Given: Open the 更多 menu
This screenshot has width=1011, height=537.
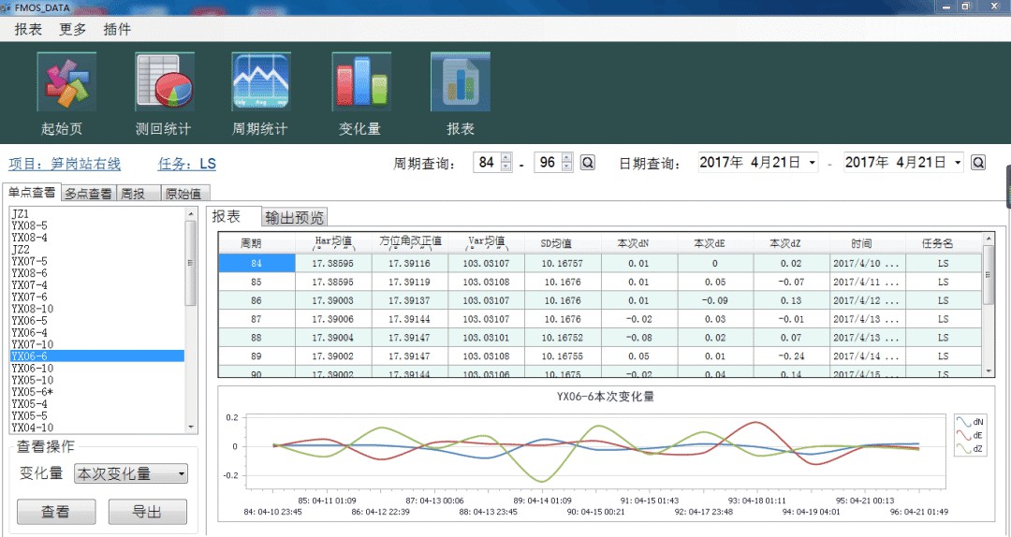Looking at the screenshot, I should (x=73, y=29).
